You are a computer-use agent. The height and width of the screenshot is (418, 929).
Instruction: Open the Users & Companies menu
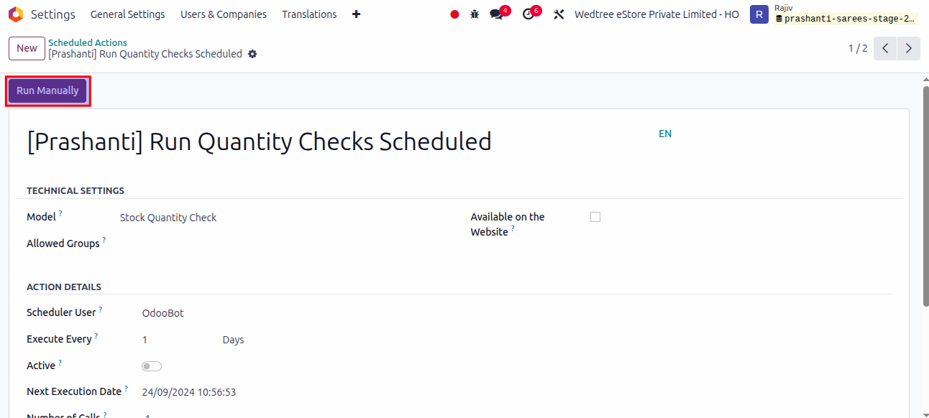(x=223, y=14)
